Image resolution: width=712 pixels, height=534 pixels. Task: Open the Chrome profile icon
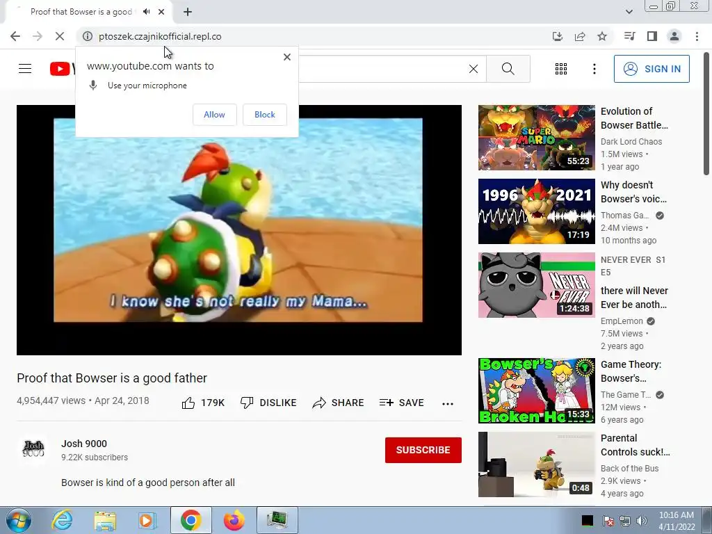pos(674,36)
